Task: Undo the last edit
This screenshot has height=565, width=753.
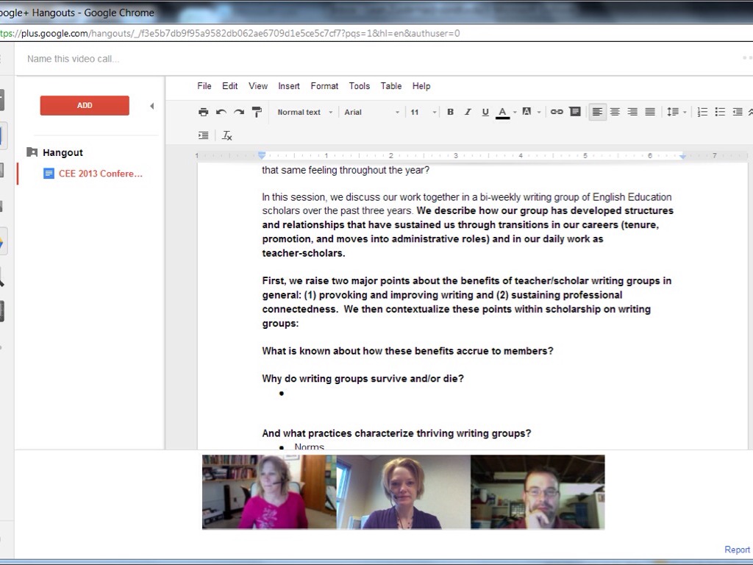Action: [x=221, y=112]
